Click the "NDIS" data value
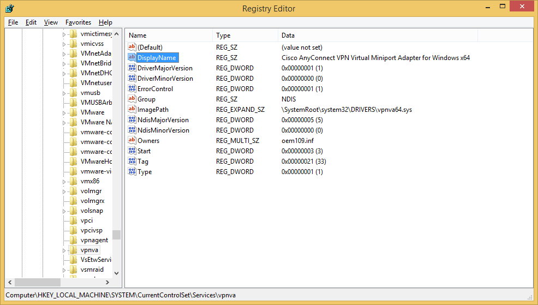The width and height of the screenshot is (538, 305). (x=289, y=99)
